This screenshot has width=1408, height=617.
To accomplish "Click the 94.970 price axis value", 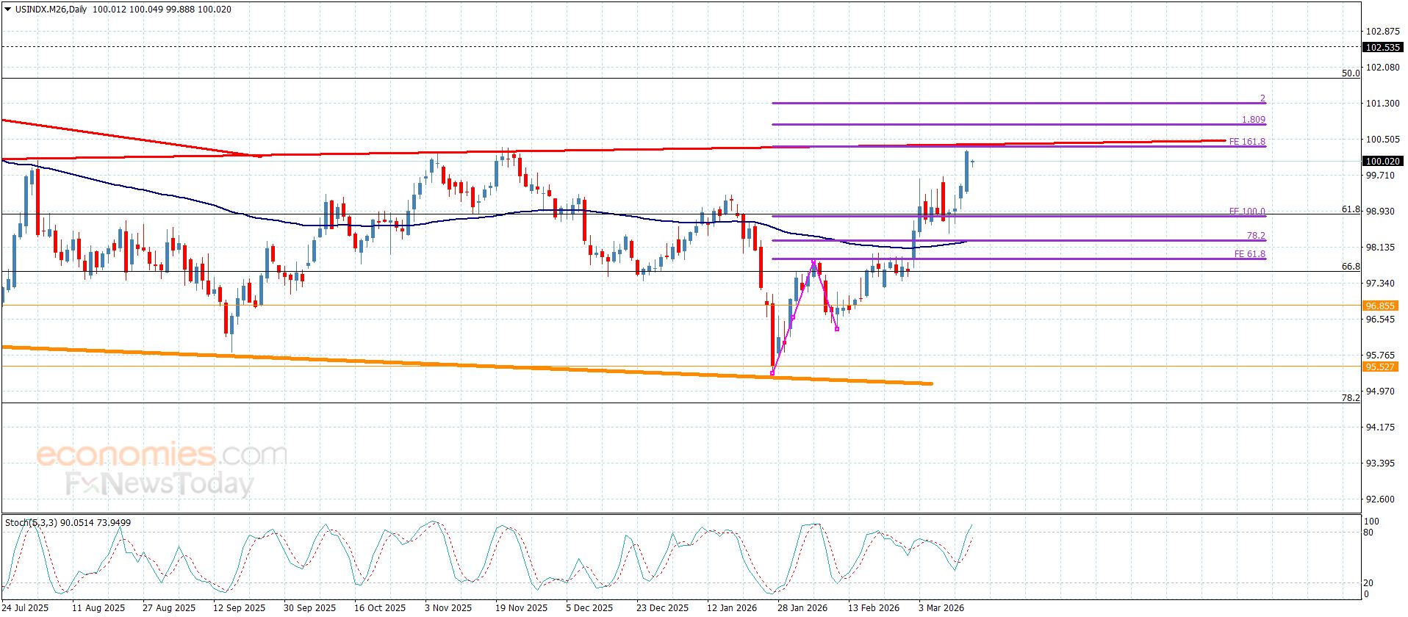I will click(x=1380, y=392).
